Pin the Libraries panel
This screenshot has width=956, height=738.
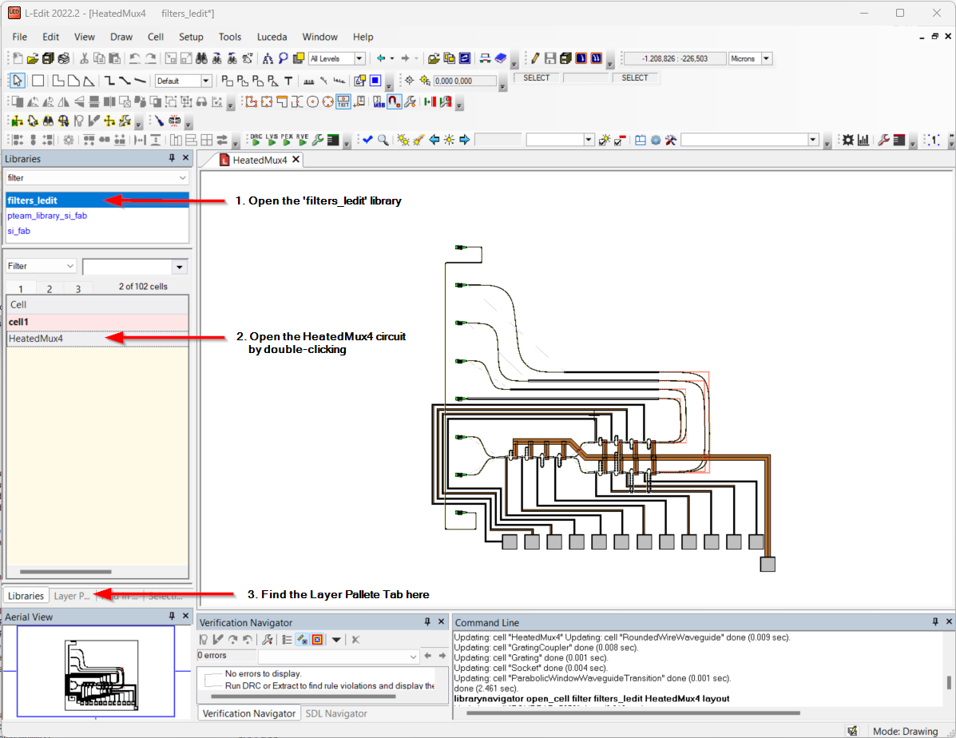[172, 159]
